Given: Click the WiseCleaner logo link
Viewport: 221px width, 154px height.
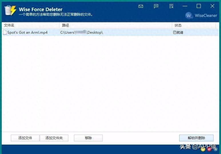Looking at the screenshot, I should pyautogui.click(x=201, y=15).
